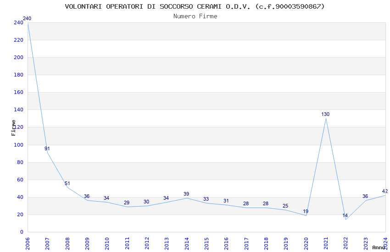Click the y-axis value 60
Viewport: 390px width, 252px height.
coord(20,180)
